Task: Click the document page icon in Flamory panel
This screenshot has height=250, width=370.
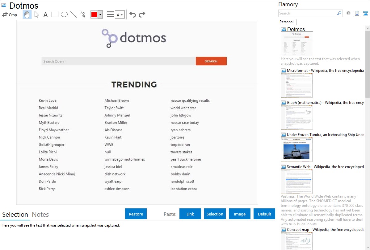Action: point(357,13)
